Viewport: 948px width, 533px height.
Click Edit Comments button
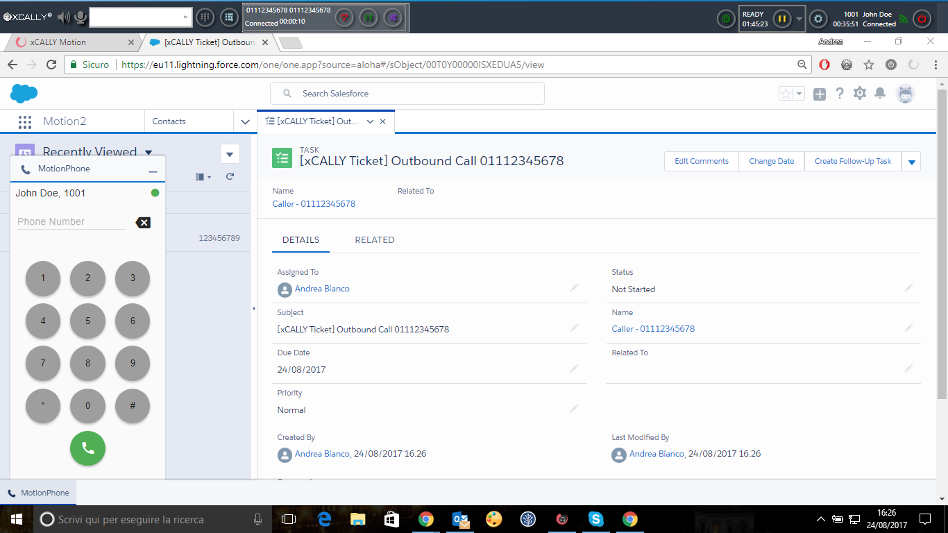(x=702, y=161)
